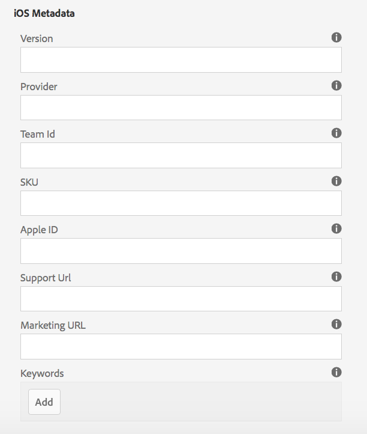This screenshot has width=367, height=434.
Task: Click the Marketing URL label text
Action: (x=53, y=326)
